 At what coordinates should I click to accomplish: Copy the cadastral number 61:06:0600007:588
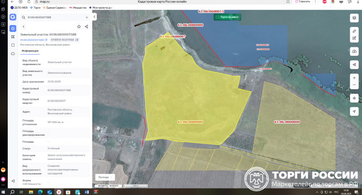pyautogui.click(x=46, y=40)
